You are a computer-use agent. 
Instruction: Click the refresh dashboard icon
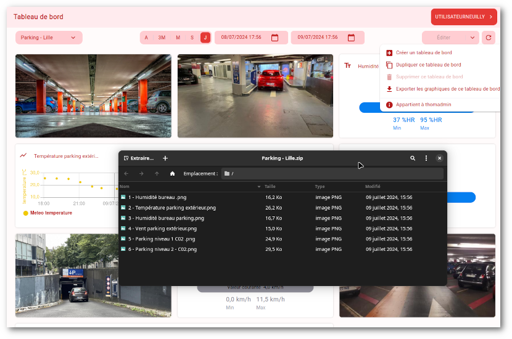coord(489,38)
